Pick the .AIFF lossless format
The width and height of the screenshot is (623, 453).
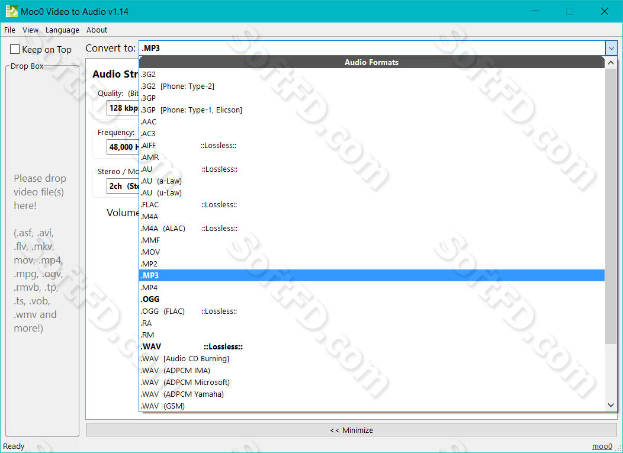coord(372,146)
